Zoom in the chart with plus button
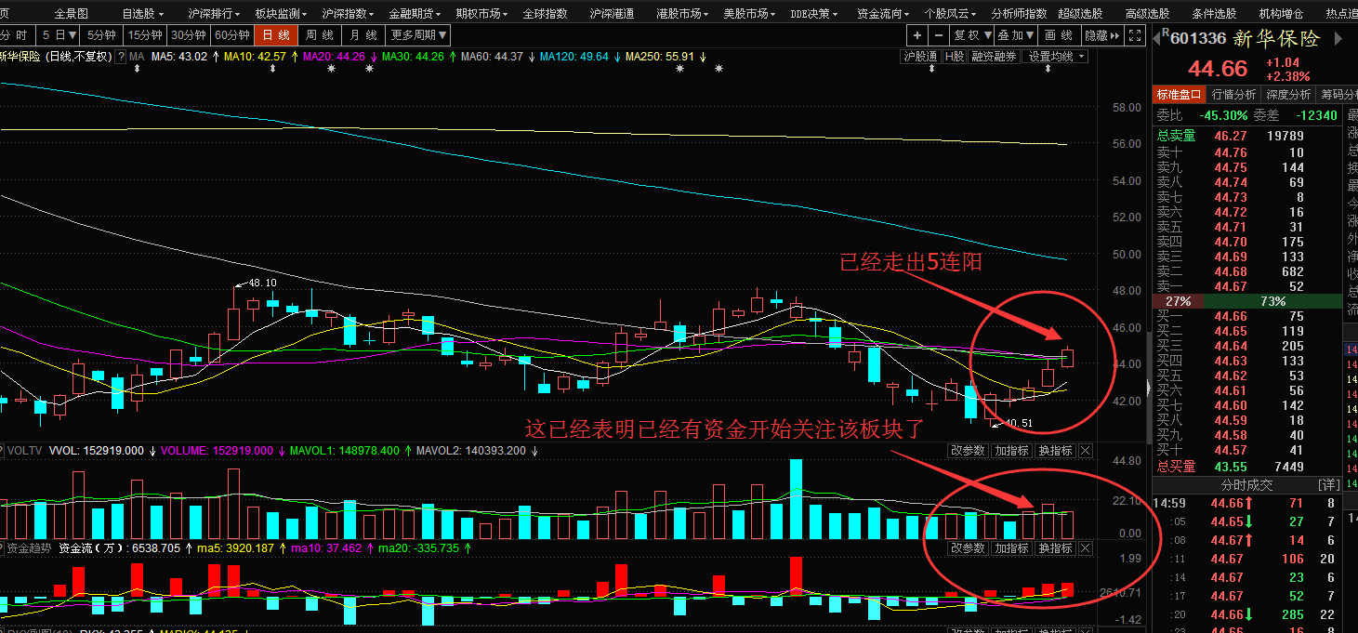1358x633 pixels. coord(917,35)
